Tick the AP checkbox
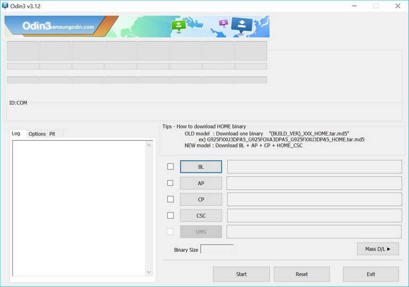Viewport: 409px width, 287px height. (x=170, y=183)
